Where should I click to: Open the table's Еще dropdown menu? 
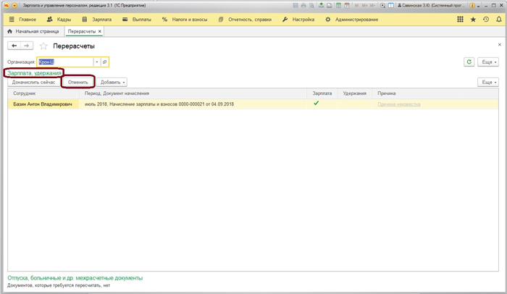click(488, 82)
